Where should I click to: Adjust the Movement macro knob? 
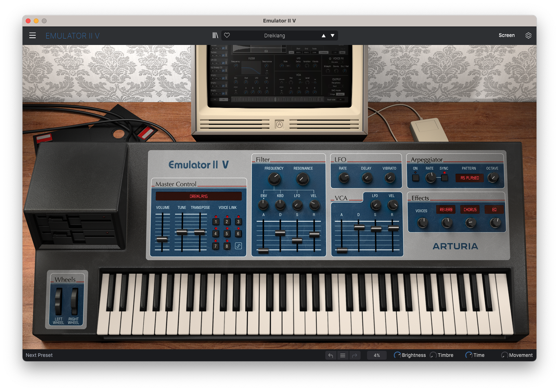504,355
